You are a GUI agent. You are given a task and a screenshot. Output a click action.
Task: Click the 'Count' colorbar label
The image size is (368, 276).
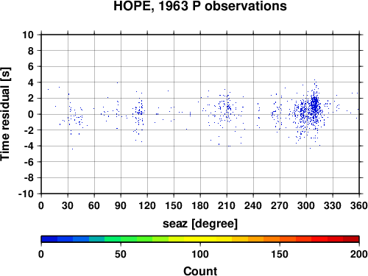[200, 271]
